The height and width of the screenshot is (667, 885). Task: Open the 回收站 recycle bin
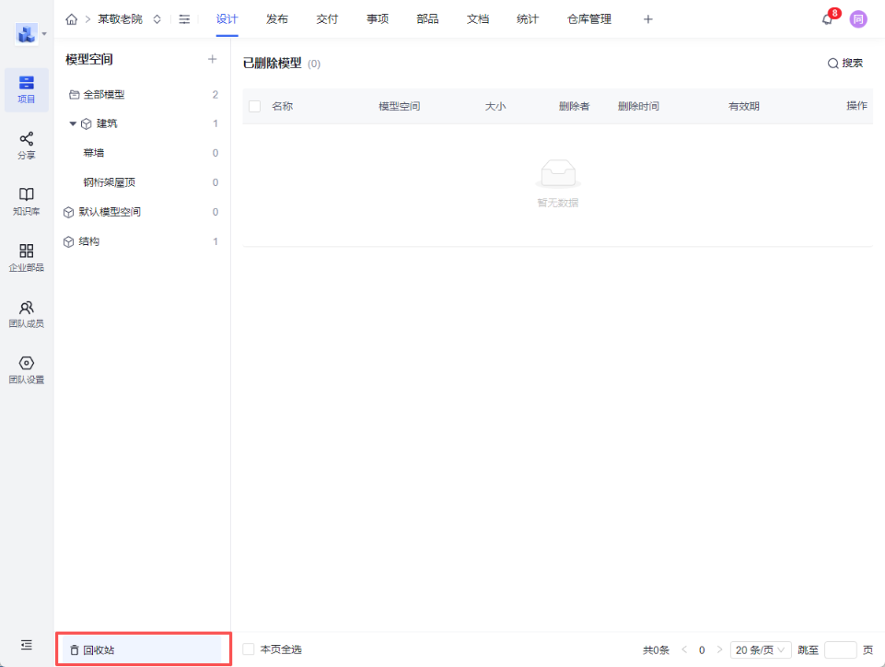[x=99, y=649]
